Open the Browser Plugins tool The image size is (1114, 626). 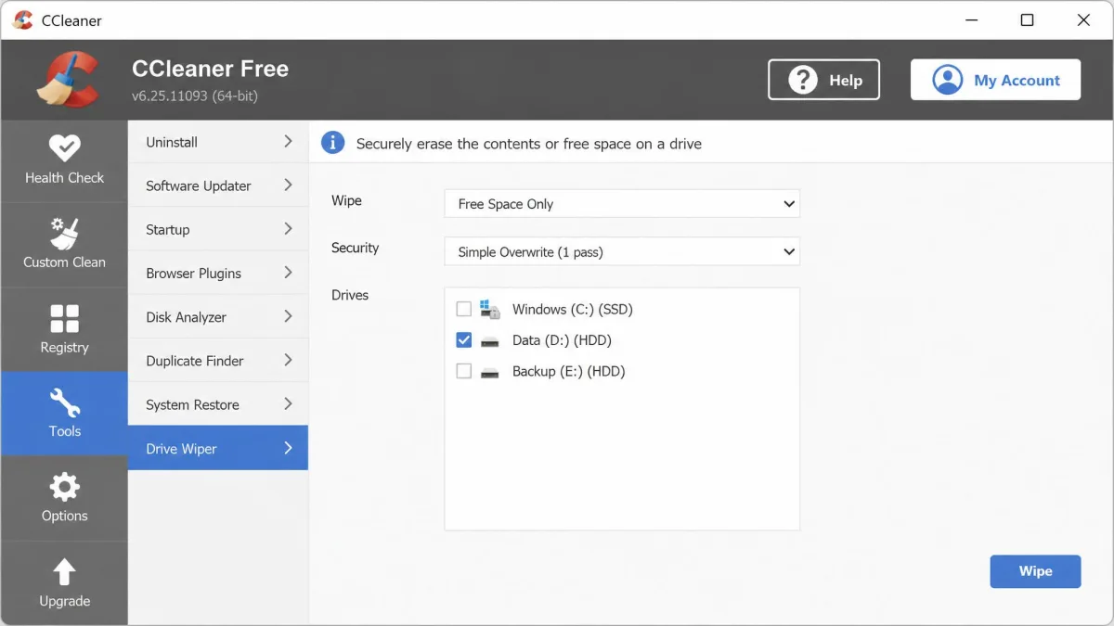[218, 273]
